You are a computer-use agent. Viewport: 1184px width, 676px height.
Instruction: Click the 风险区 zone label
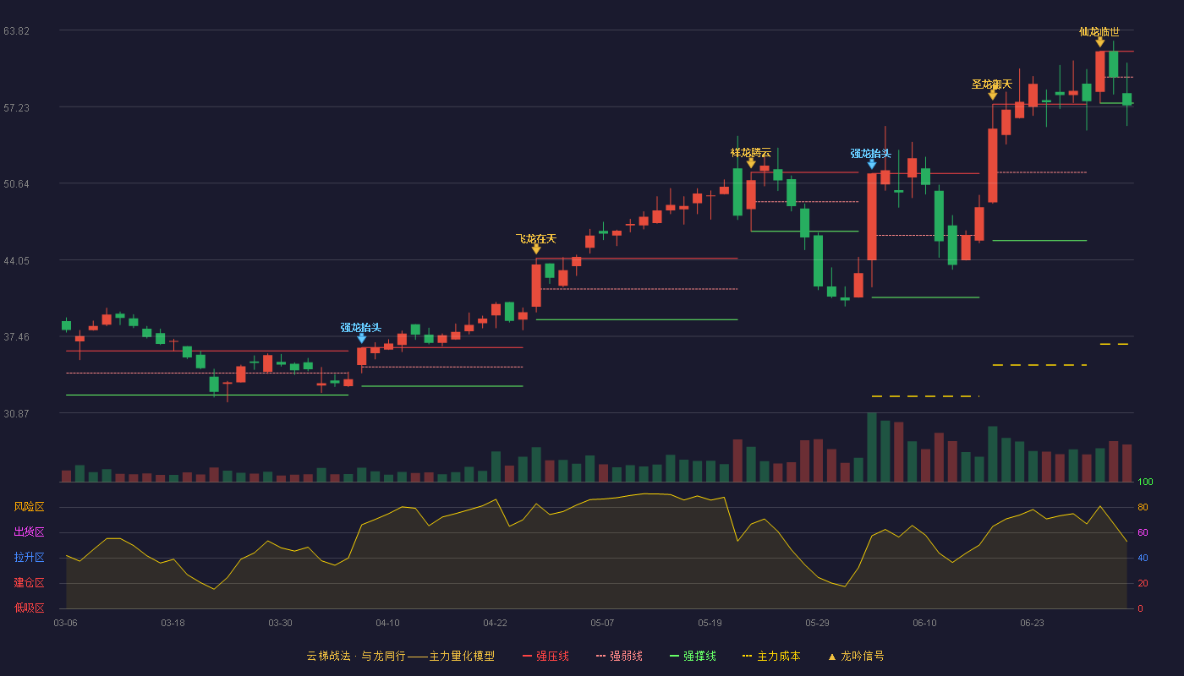[x=29, y=507]
